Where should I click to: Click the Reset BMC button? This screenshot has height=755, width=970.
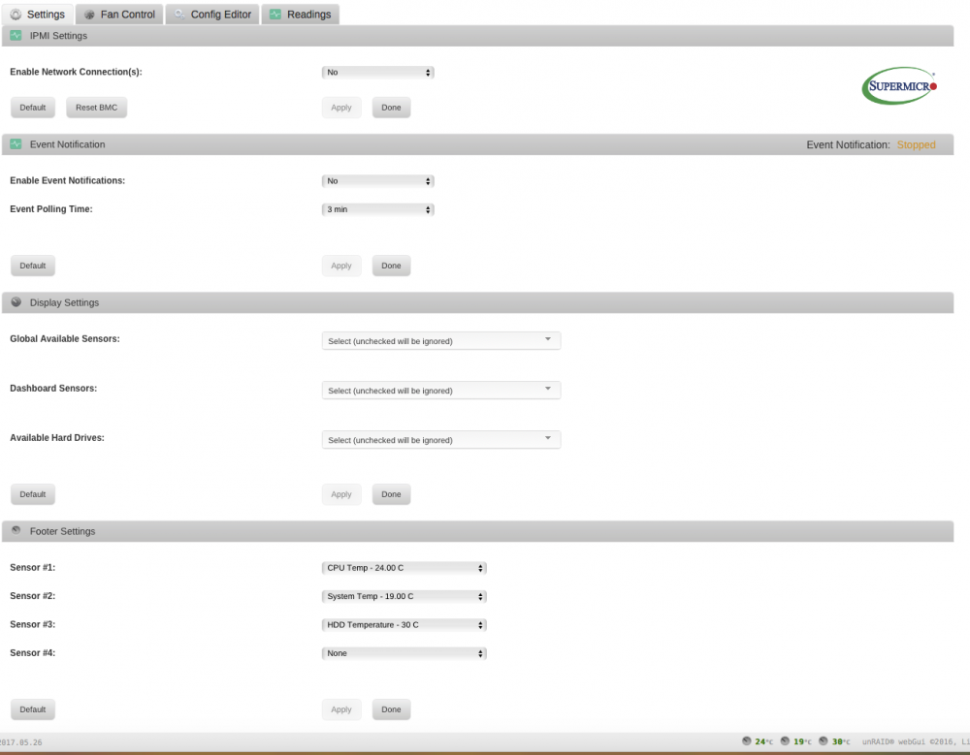pyautogui.click(x=96, y=108)
